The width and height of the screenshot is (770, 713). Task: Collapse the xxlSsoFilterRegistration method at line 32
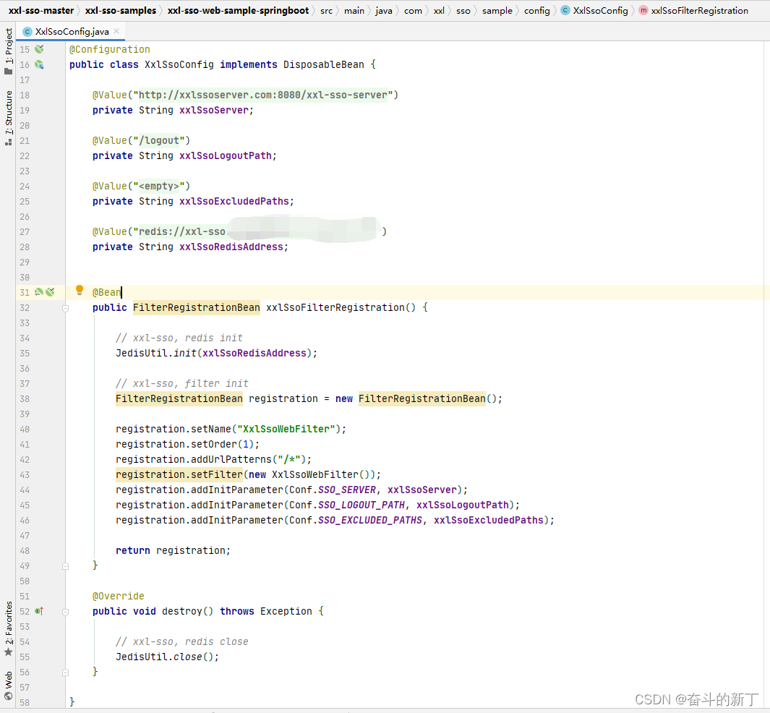pyautogui.click(x=65, y=308)
